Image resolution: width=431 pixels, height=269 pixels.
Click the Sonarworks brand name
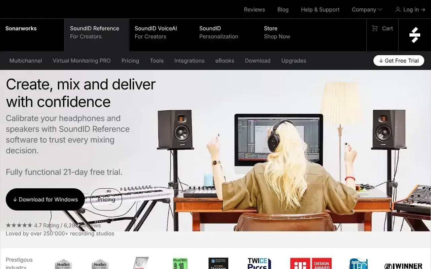(x=21, y=29)
